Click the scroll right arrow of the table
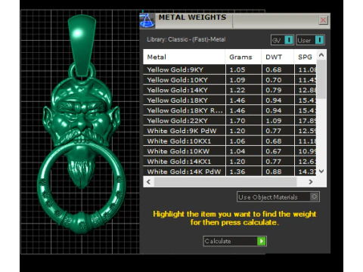This screenshot has width=363, height=272. tap(311, 181)
